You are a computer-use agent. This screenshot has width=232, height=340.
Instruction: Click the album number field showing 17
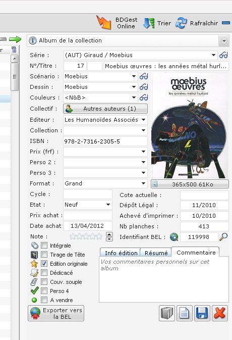pos(75,66)
